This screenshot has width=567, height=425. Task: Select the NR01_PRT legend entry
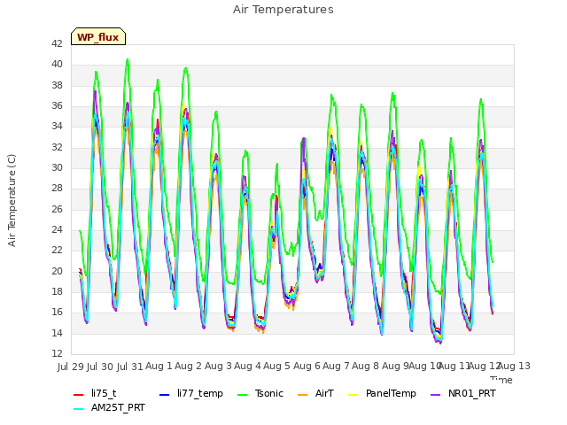(463, 393)
